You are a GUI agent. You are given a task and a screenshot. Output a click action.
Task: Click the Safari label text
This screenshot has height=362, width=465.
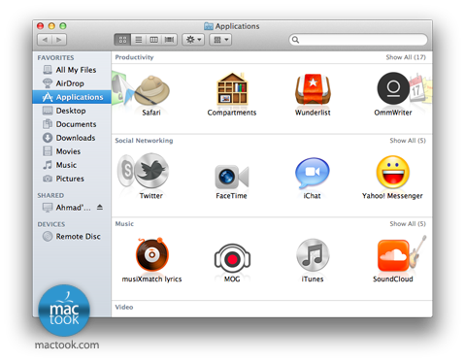[x=151, y=113]
